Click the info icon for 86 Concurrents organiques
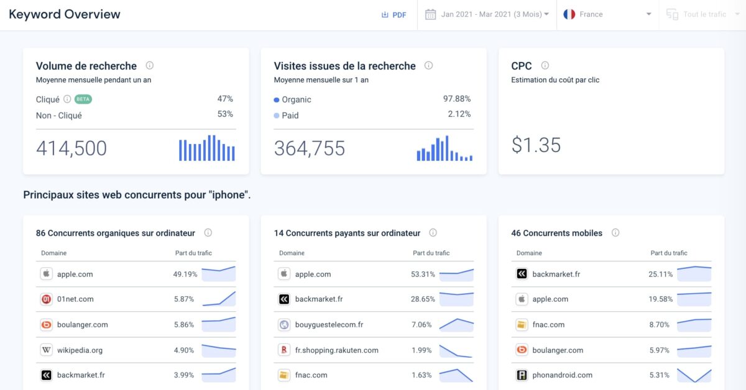 pos(208,233)
